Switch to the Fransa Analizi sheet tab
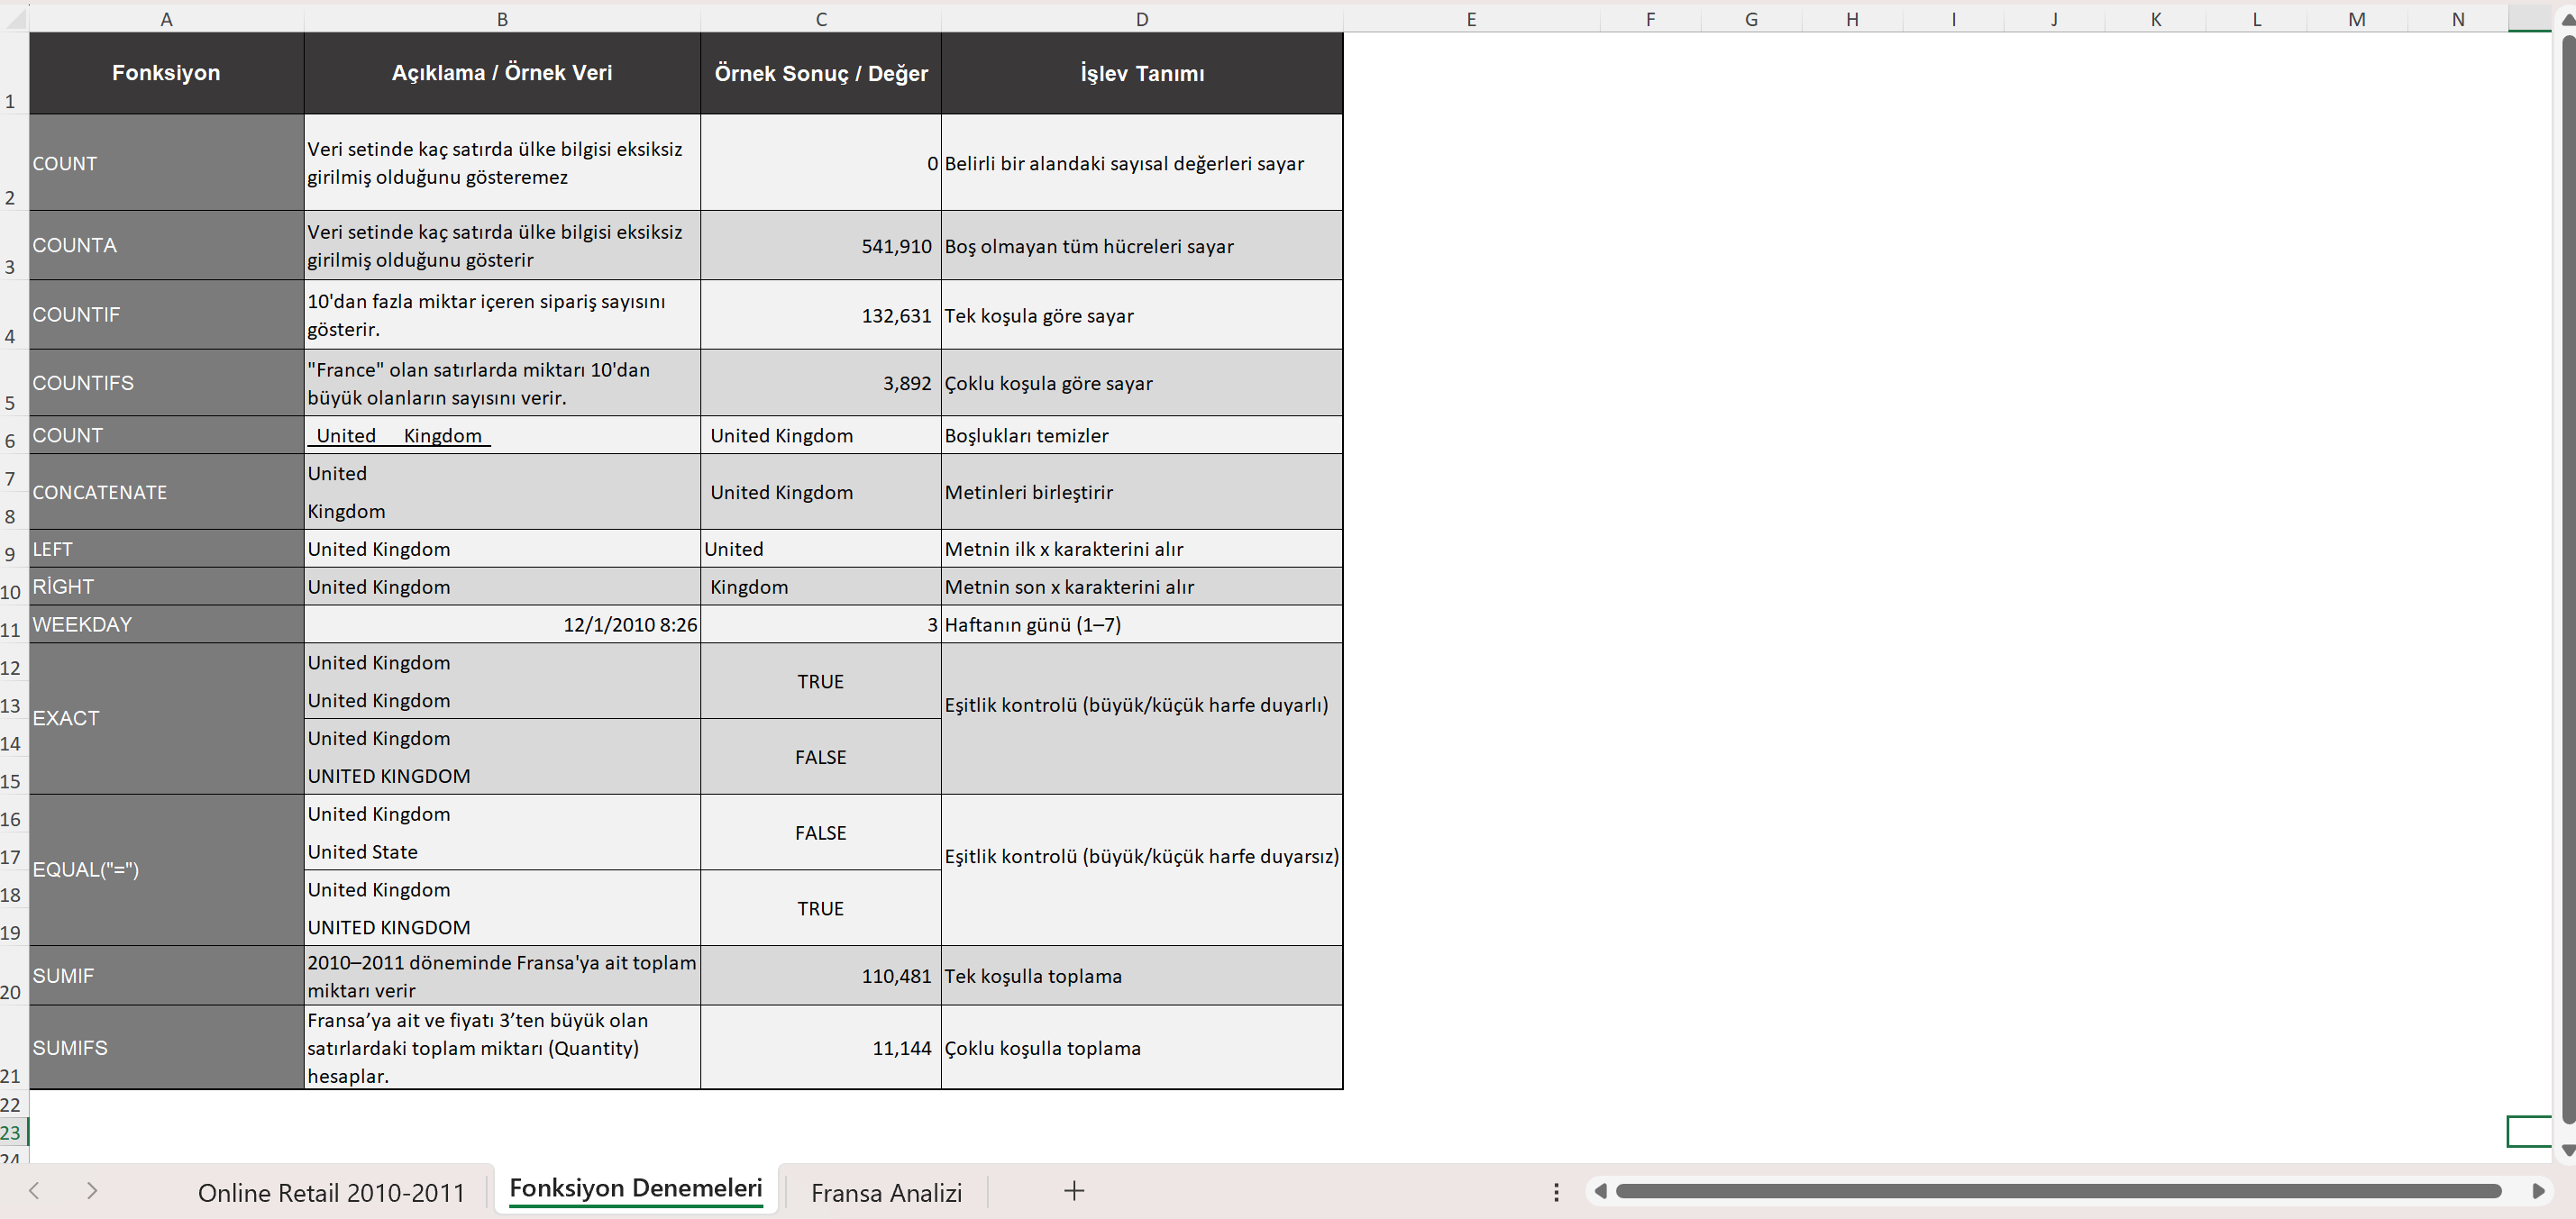 click(x=886, y=1192)
